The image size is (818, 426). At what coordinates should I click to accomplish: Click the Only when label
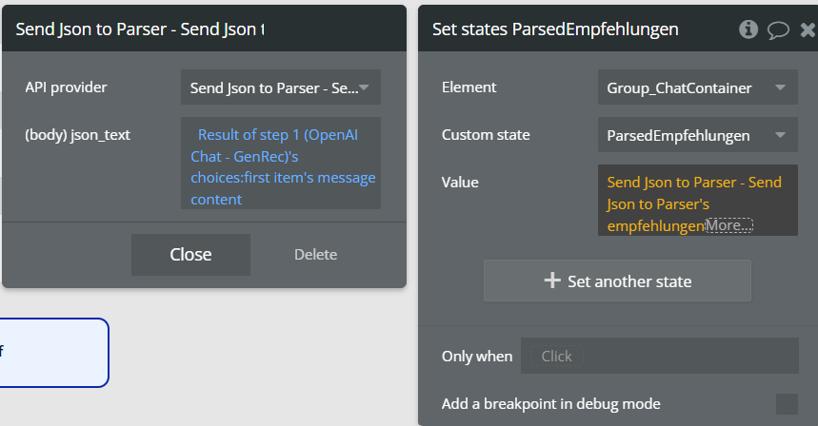coord(477,357)
